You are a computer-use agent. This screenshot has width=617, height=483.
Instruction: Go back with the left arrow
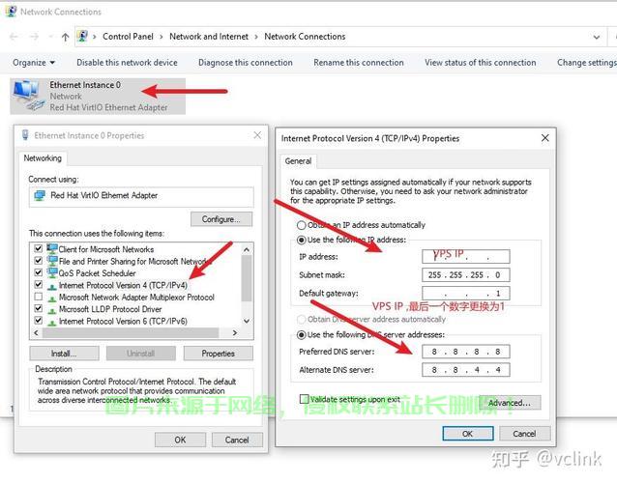(14, 37)
